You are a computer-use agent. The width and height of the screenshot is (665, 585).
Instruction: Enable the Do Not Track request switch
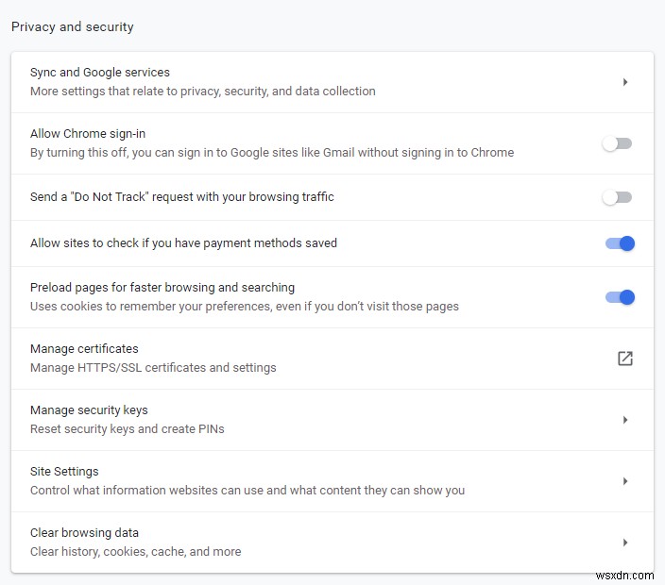[x=617, y=197]
